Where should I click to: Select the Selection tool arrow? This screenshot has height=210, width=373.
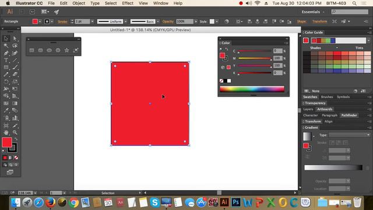click(x=6, y=38)
